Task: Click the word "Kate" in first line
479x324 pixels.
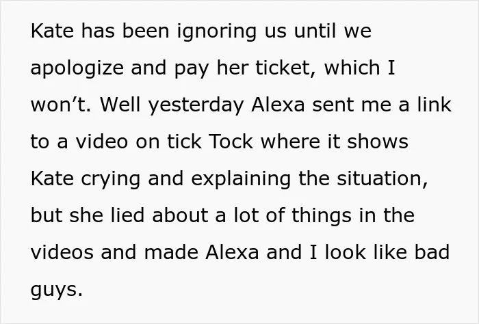Action: [52, 31]
